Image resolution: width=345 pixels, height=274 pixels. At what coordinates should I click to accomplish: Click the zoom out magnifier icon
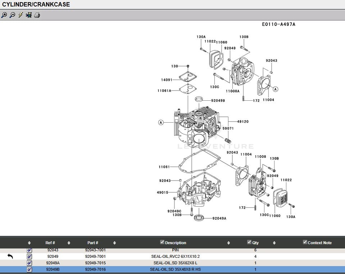[12, 15]
